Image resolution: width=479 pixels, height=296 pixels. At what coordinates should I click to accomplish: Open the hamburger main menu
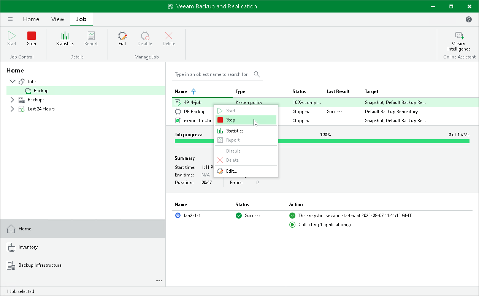10,19
